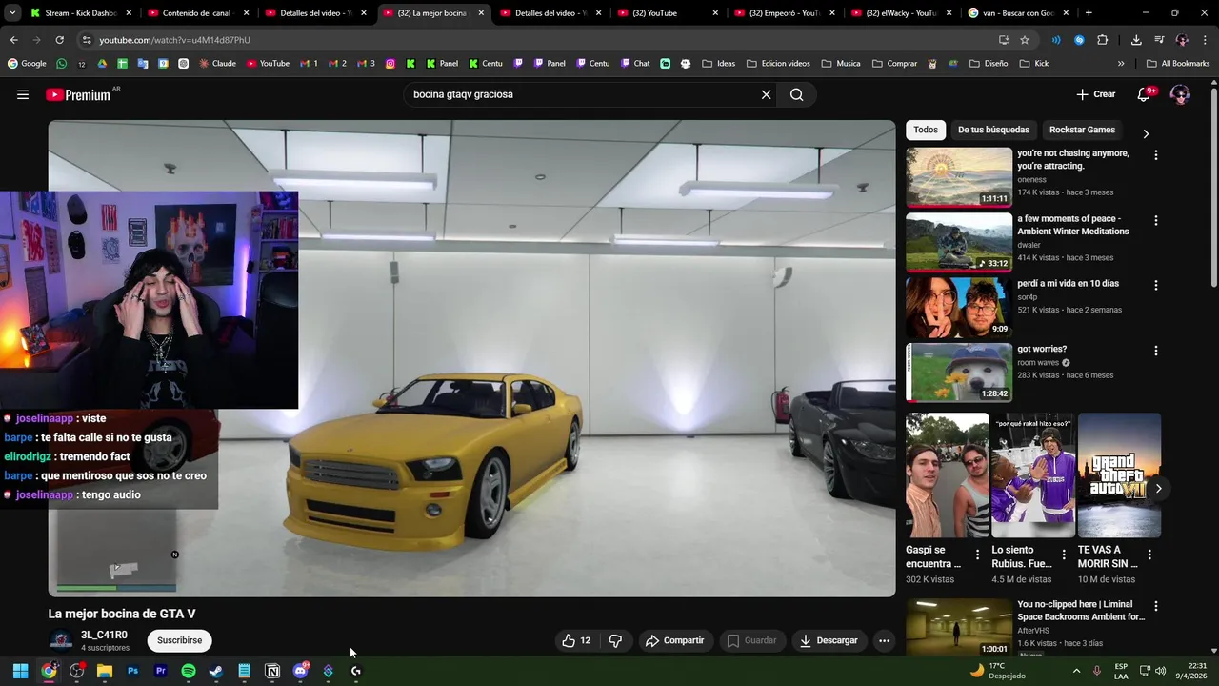Open the Crear video menu
This screenshot has height=686, width=1219.
click(x=1095, y=94)
